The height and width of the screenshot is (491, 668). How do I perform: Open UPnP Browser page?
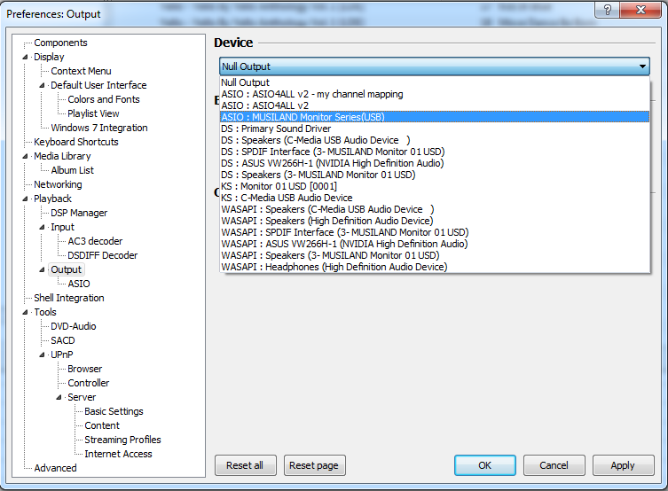85,369
